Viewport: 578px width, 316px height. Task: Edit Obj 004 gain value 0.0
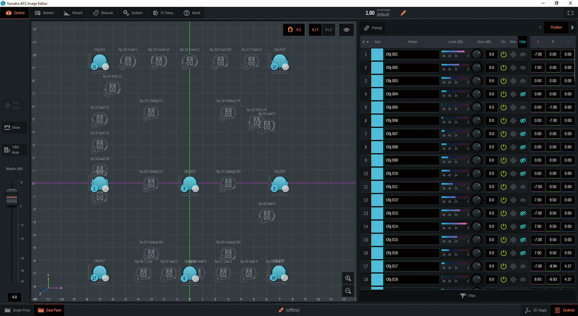coord(491,94)
